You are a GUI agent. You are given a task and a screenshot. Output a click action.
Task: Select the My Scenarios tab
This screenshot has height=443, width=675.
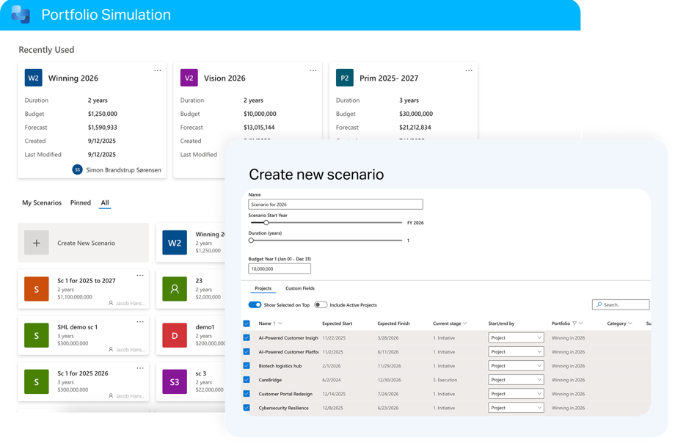[42, 202]
